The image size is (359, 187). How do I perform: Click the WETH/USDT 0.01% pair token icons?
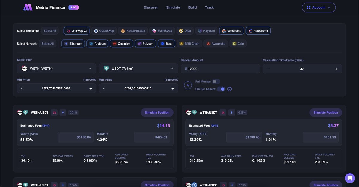point(23,113)
